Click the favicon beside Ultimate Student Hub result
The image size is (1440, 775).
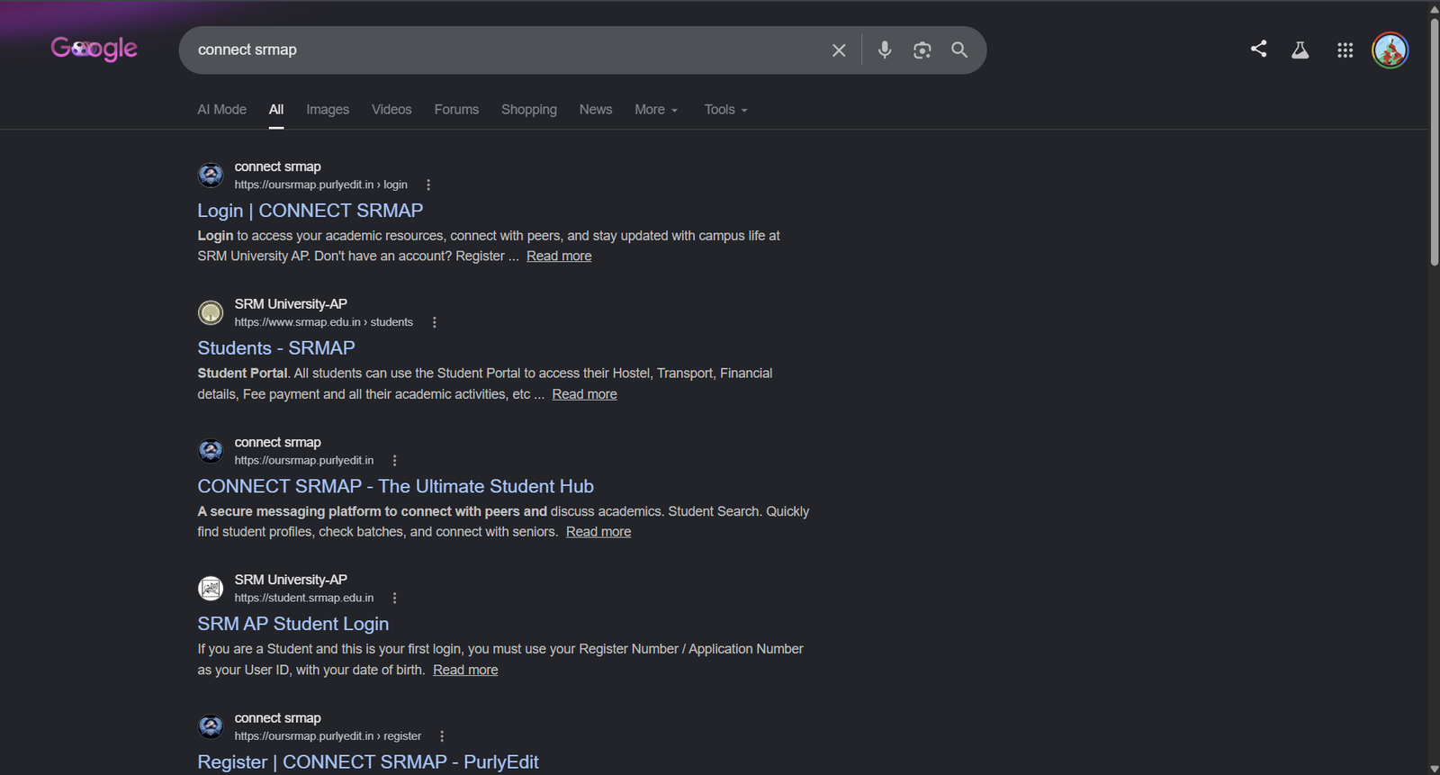(x=211, y=450)
